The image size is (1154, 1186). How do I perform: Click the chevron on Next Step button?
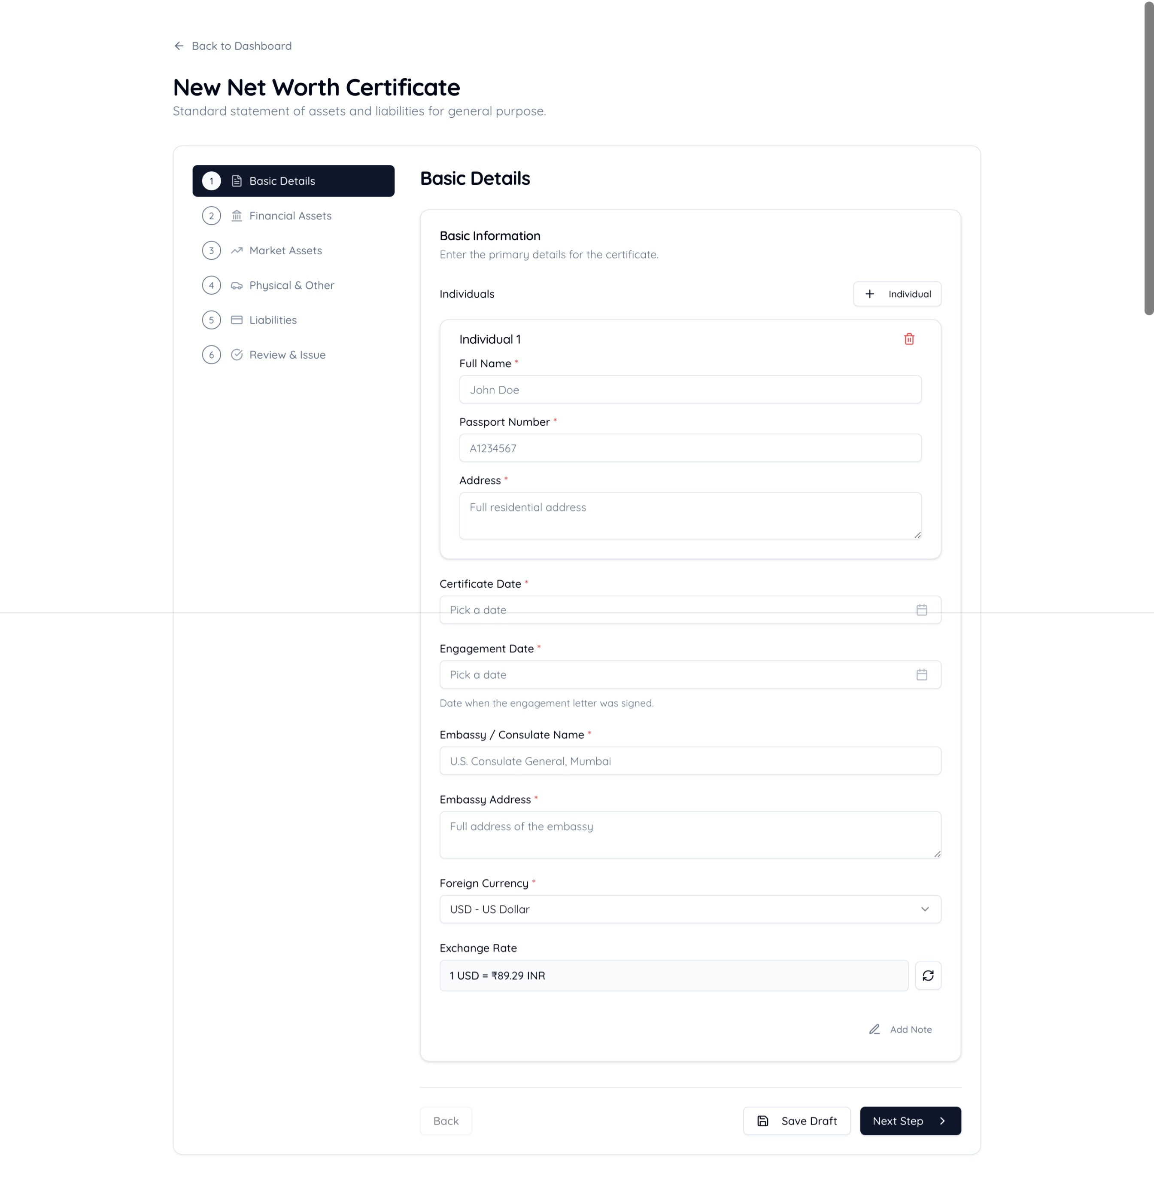click(x=943, y=1121)
